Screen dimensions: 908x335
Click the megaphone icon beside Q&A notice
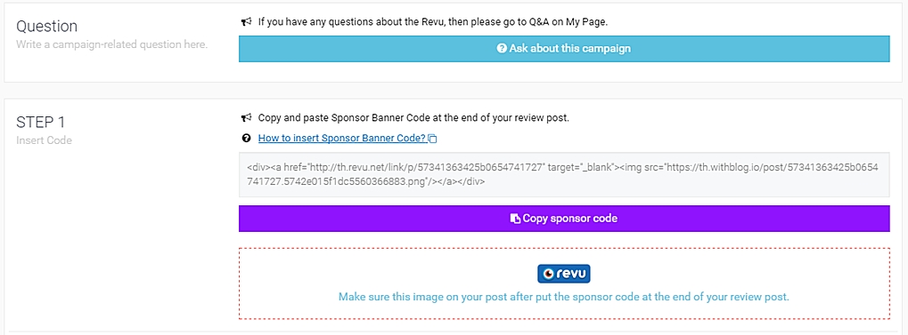246,22
